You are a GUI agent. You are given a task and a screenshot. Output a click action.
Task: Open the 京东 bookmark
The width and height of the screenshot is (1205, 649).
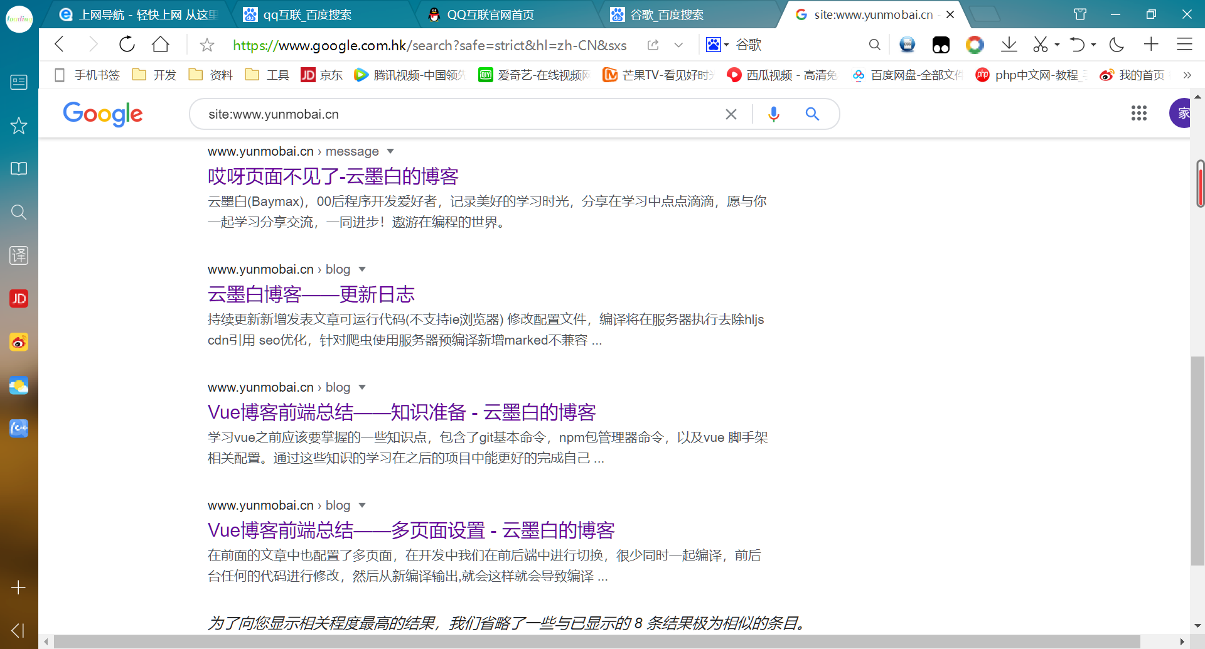click(x=322, y=75)
